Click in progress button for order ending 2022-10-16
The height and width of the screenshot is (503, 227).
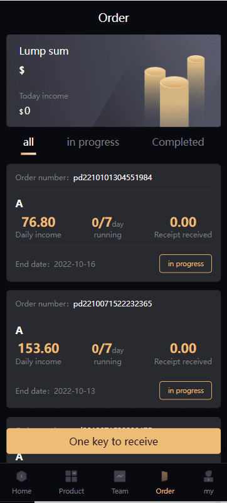click(x=186, y=264)
